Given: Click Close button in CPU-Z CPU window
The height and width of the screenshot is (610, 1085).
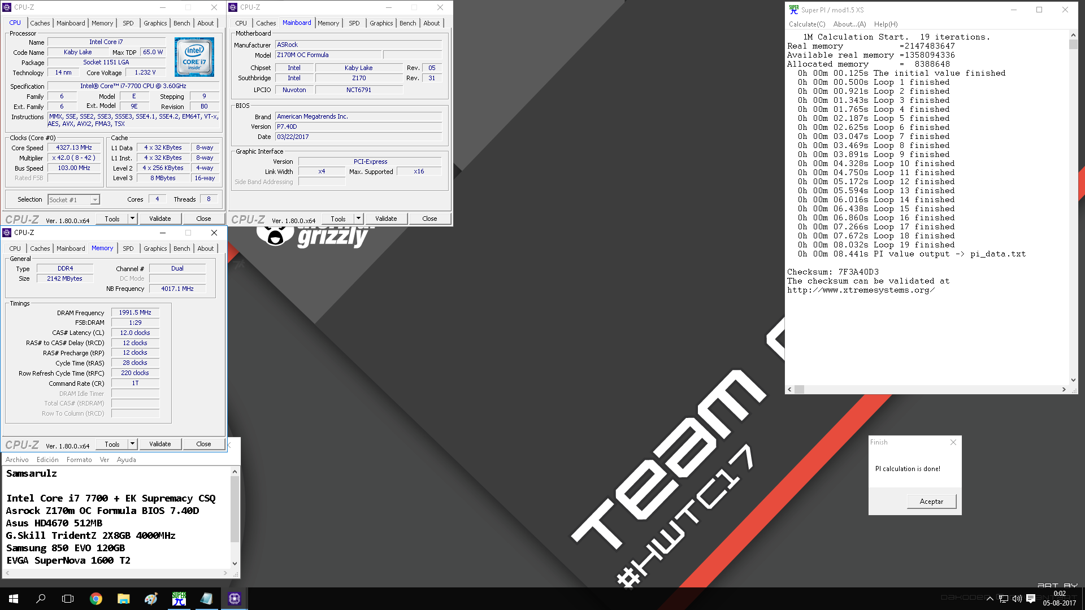Looking at the screenshot, I should 203,219.
